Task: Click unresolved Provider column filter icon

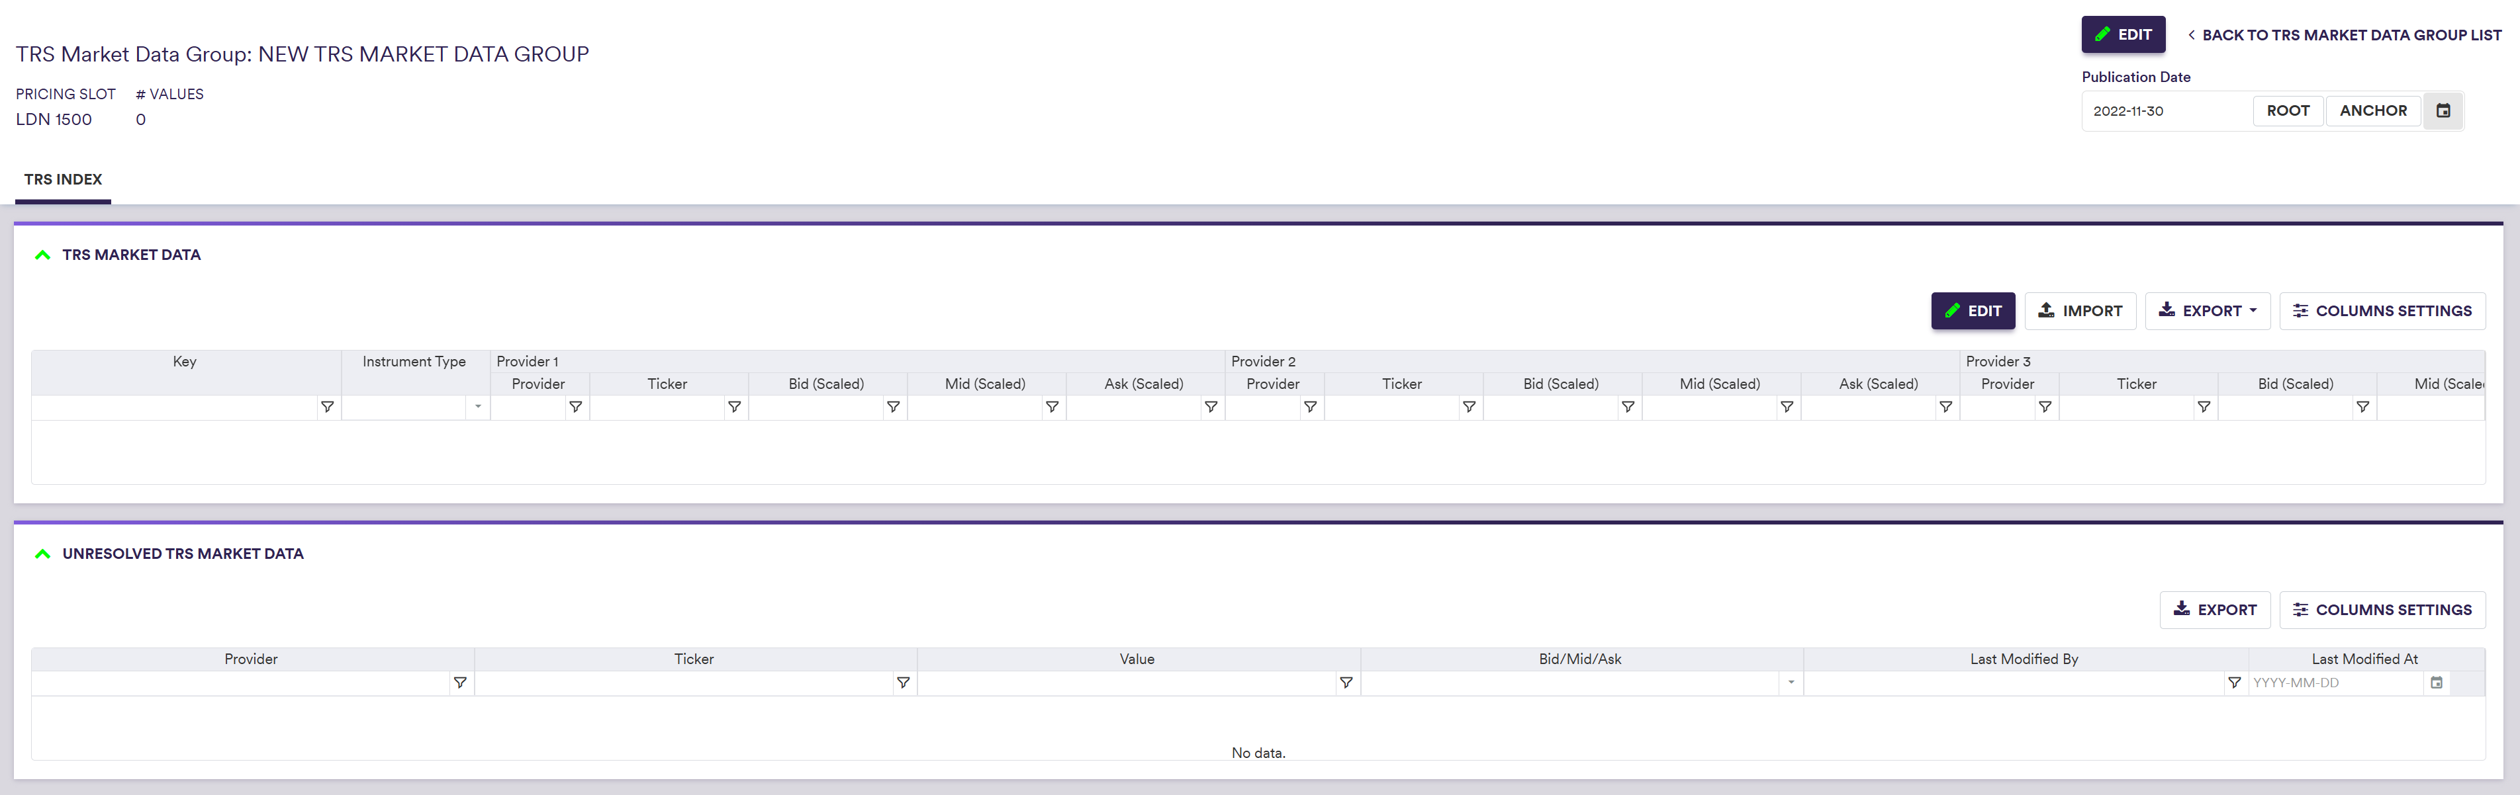Action: coord(460,683)
